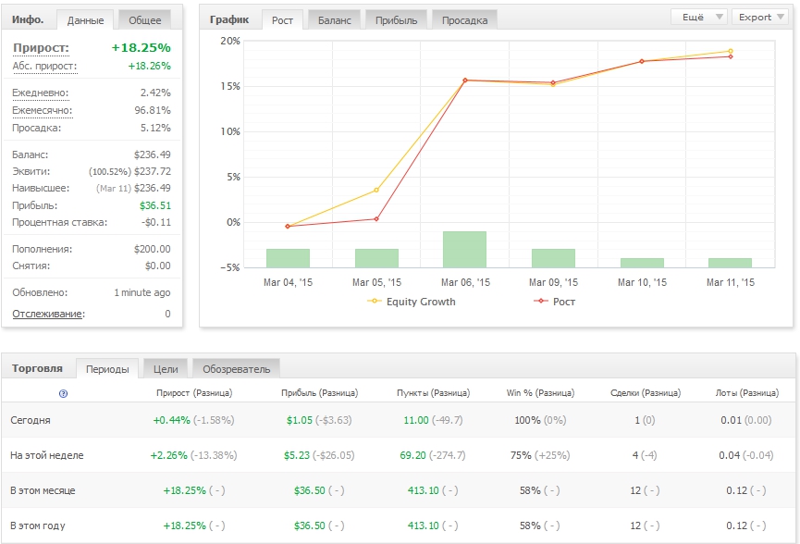Viewport: 800px width, 544px height.
Task: Open the Отслеживание link
Action: click(48, 314)
